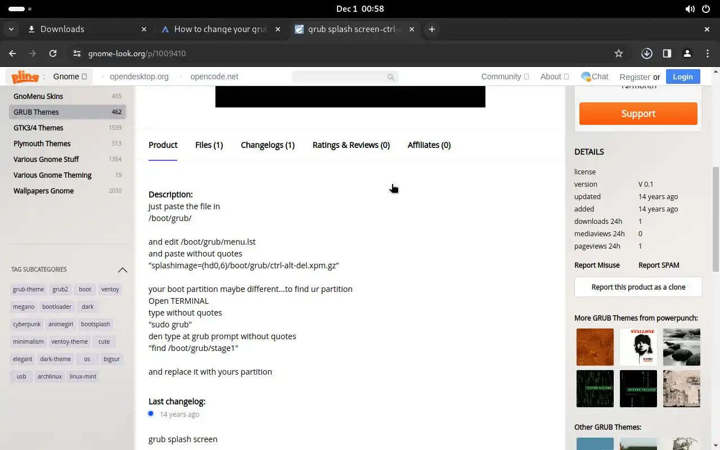This screenshot has width=720, height=450.
Task: Select the bigsur tag
Action: click(111, 359)
